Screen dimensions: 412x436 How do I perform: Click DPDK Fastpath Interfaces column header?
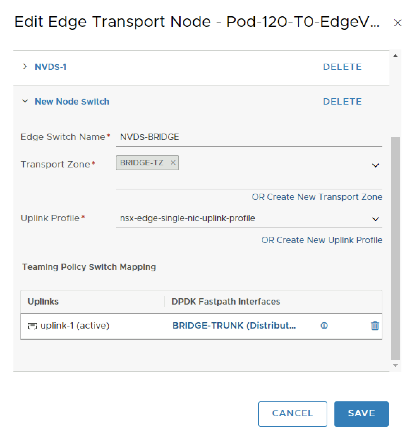point(226,301)
